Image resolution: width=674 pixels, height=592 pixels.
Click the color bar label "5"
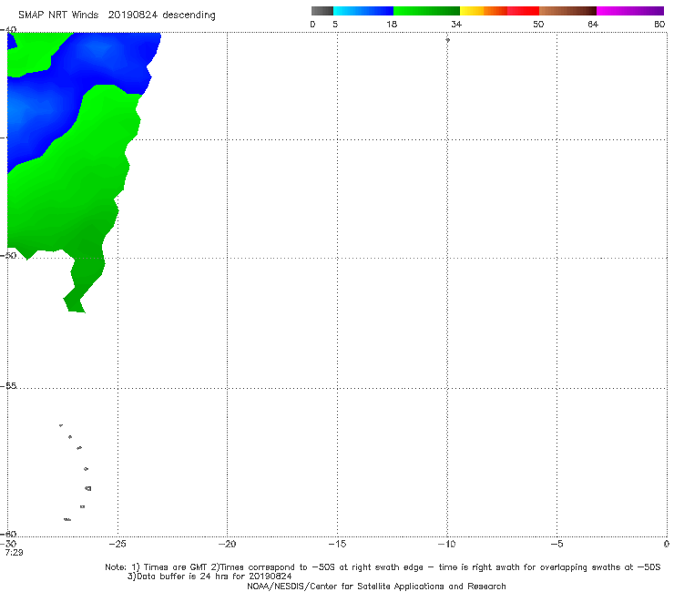point(335,25)
